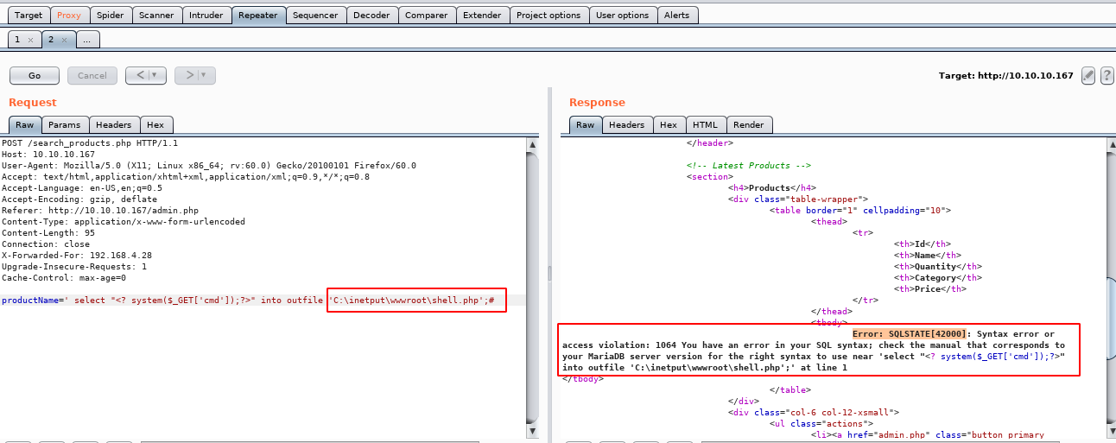Click the Target: http://10.10.10.167 label

coord(1006,76)
